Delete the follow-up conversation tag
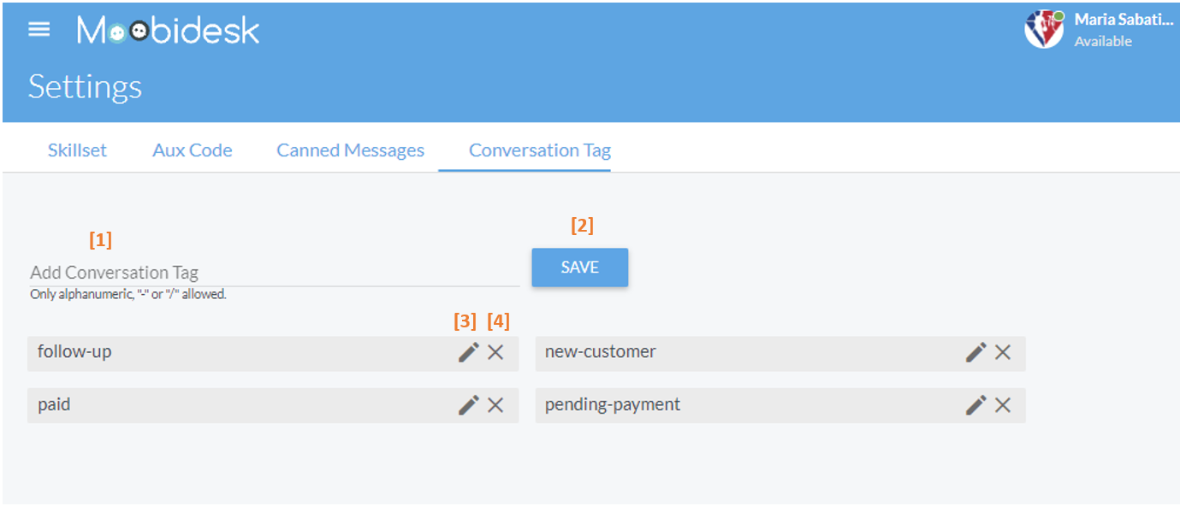 click(495, 352)
